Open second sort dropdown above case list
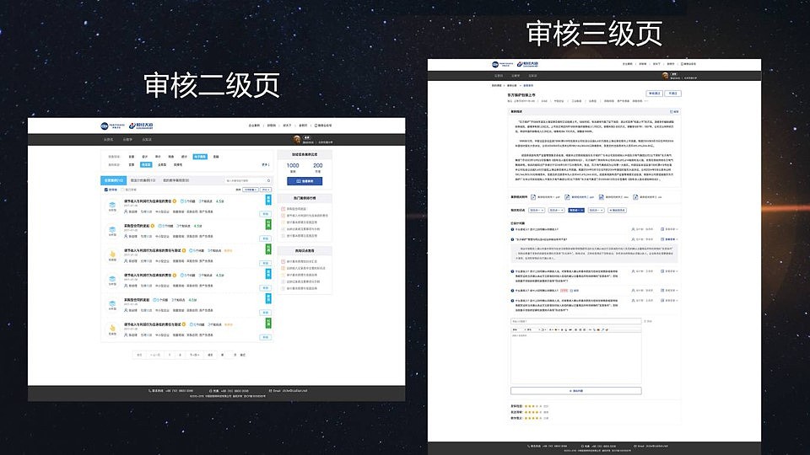Image resolution: width=810 pixels, height=455 pixels. coord(266,190)
